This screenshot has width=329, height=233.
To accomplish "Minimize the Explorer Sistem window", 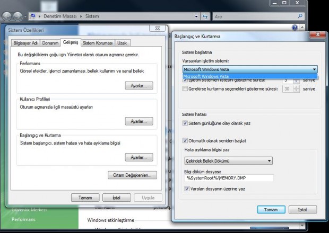I will [x=275, y=3].
